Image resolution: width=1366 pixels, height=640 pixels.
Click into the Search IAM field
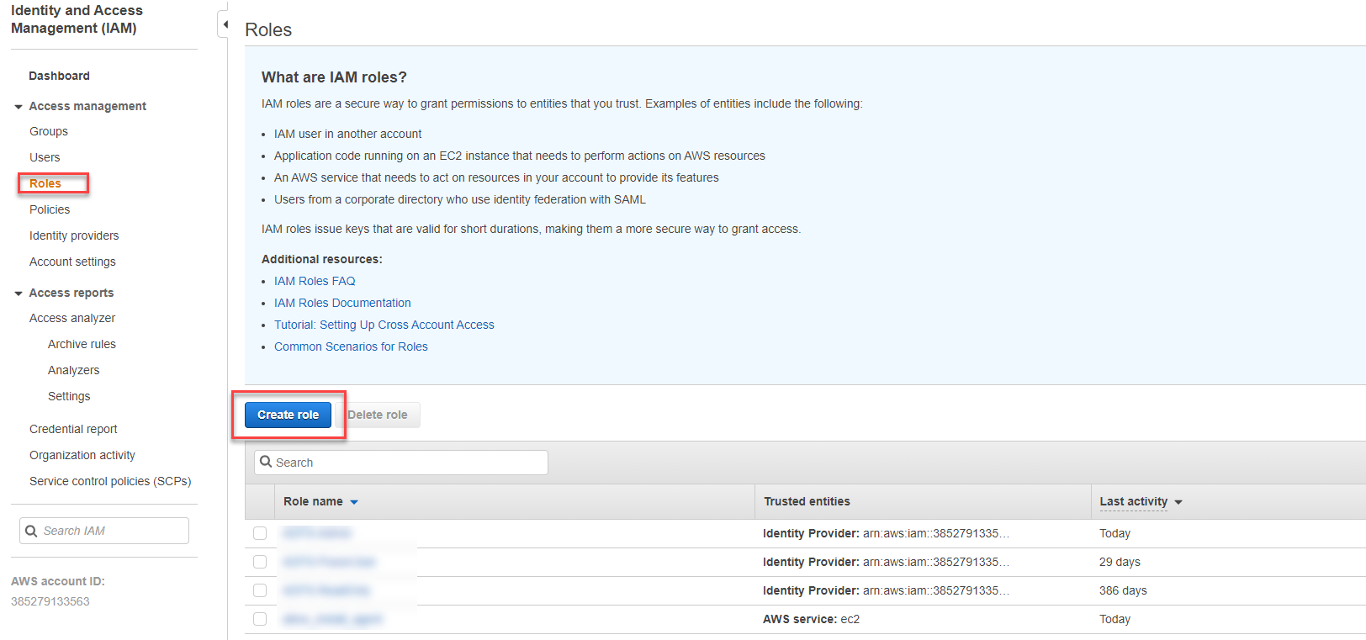(x=114, y=531)
